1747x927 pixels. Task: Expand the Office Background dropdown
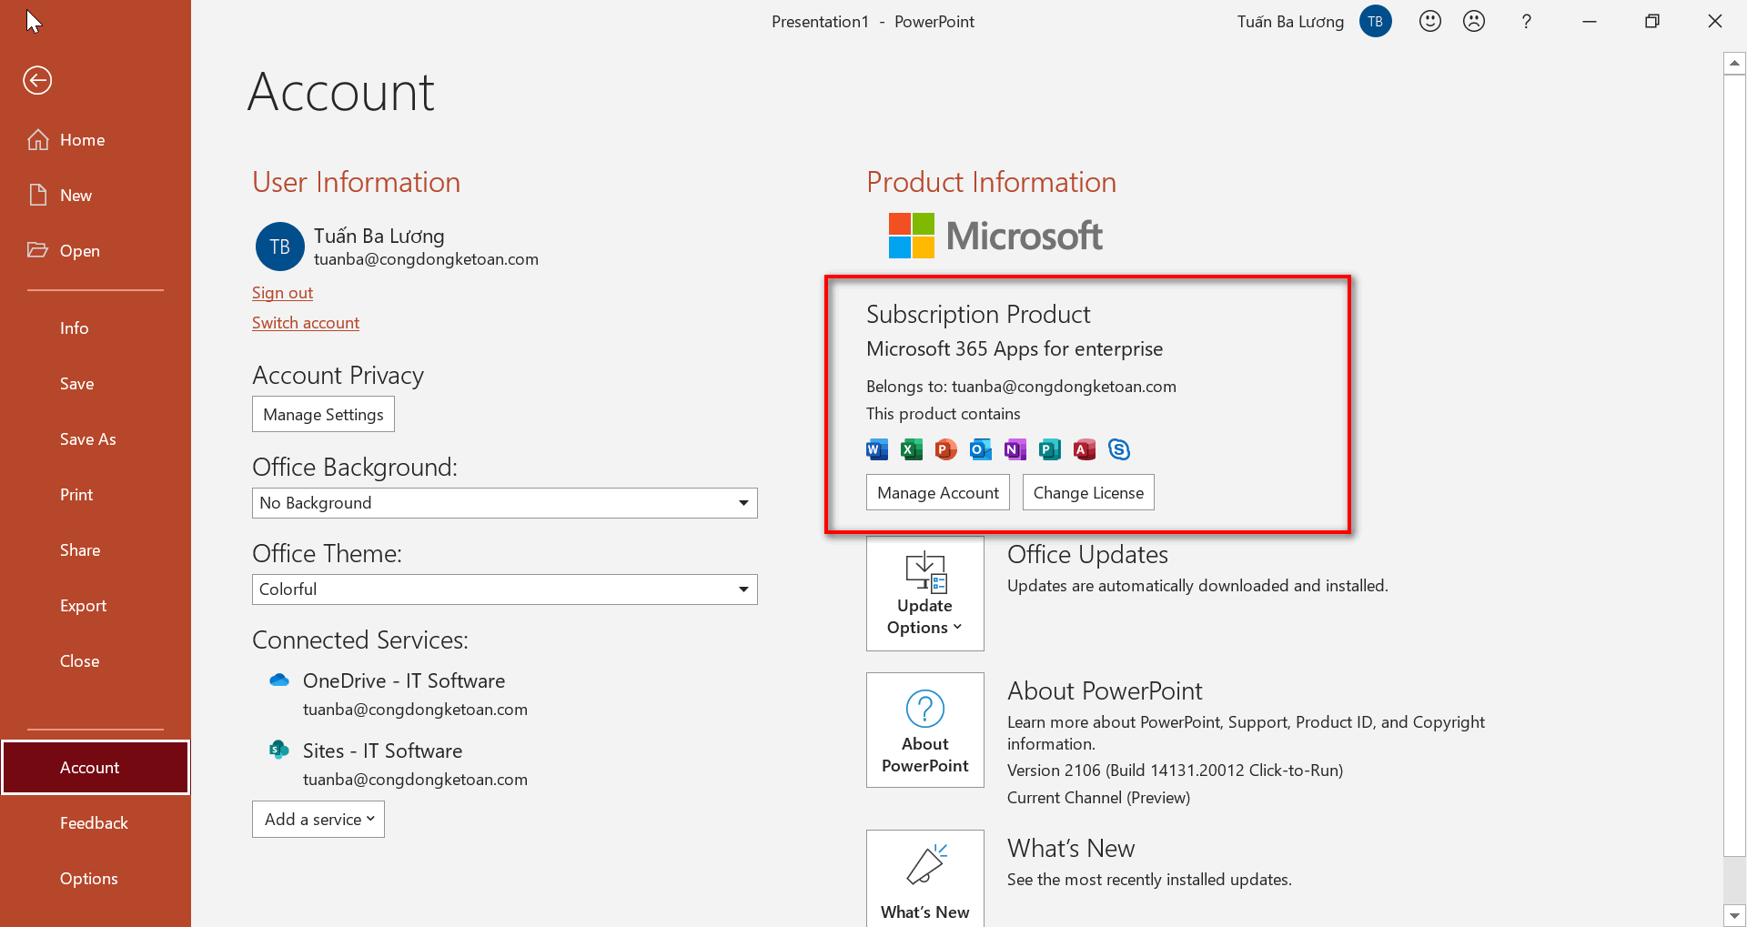tap(505, 503)
